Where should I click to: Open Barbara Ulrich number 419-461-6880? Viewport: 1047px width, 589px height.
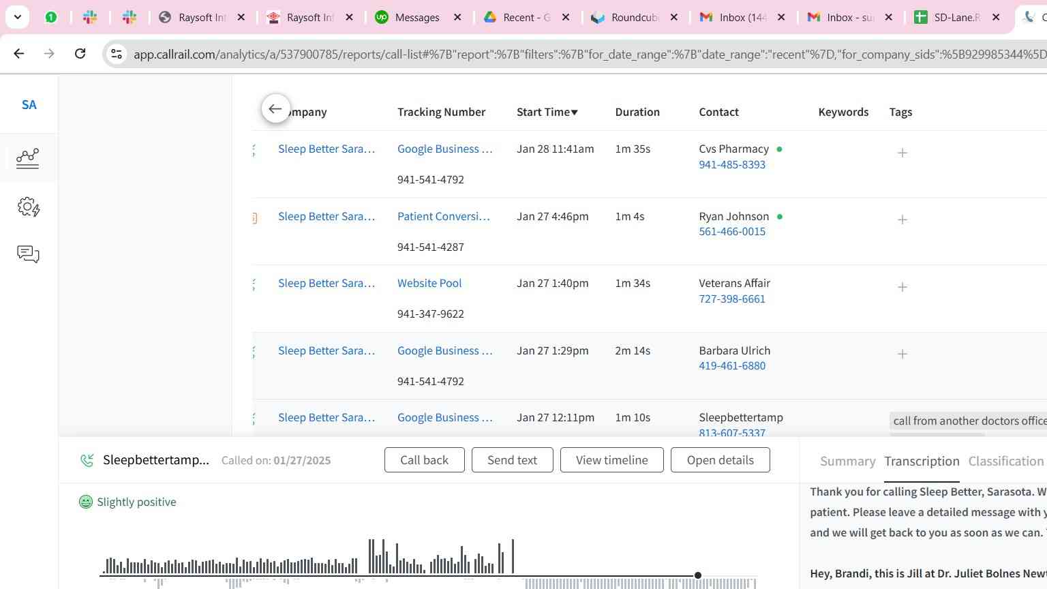pos(732,365)
